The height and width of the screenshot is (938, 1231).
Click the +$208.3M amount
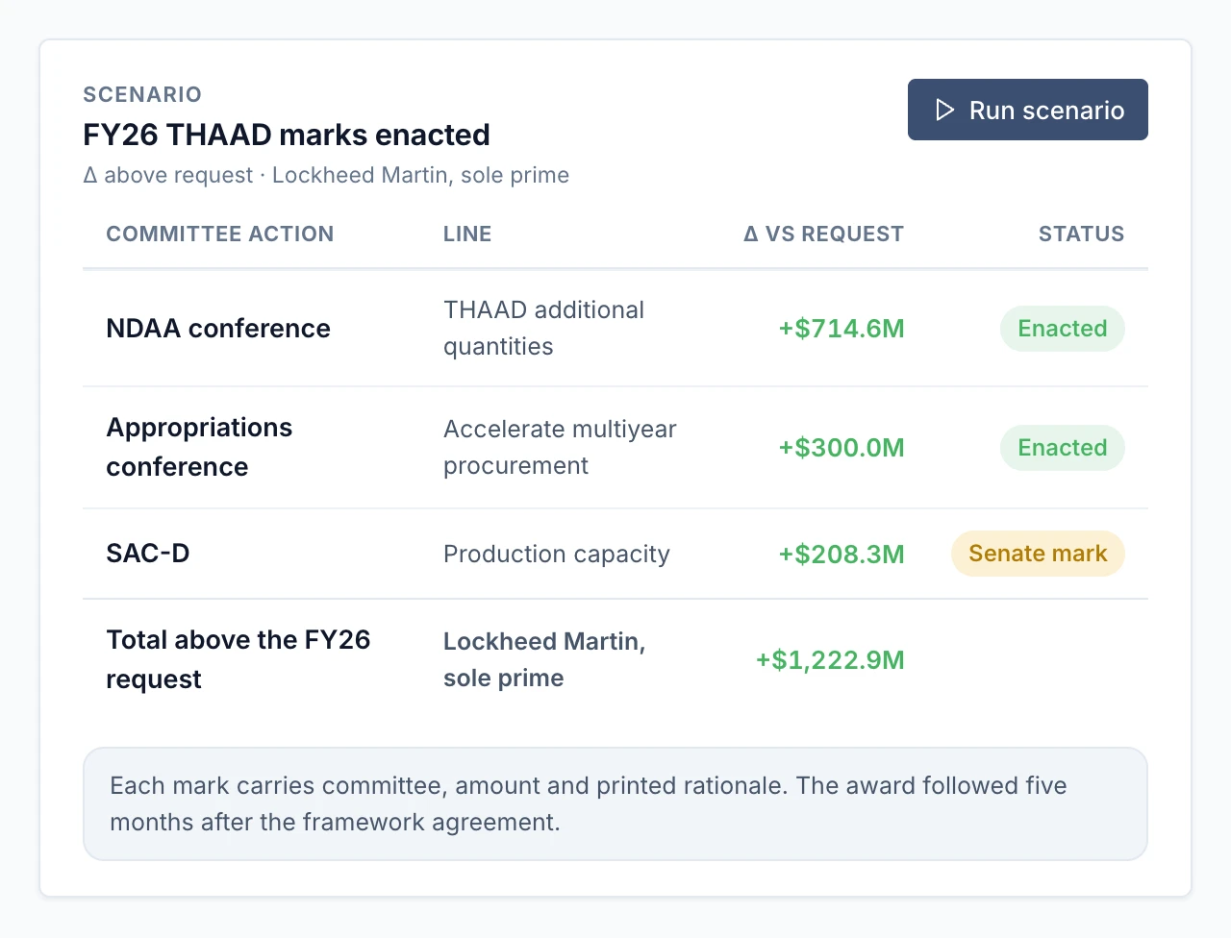point(842,555)
